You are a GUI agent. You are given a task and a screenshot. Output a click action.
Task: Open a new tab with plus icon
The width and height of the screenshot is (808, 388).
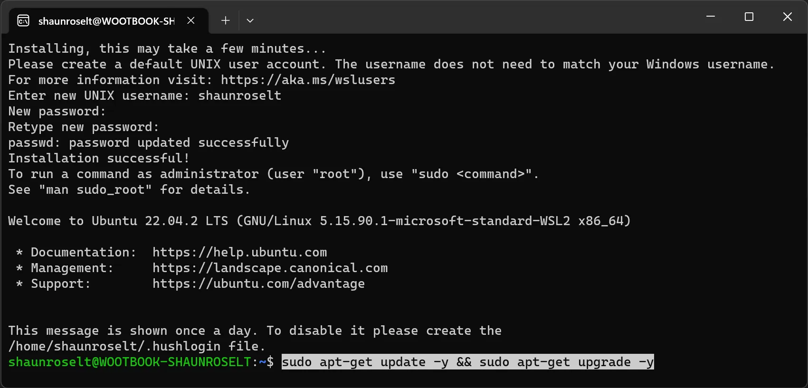coord(226,20)
